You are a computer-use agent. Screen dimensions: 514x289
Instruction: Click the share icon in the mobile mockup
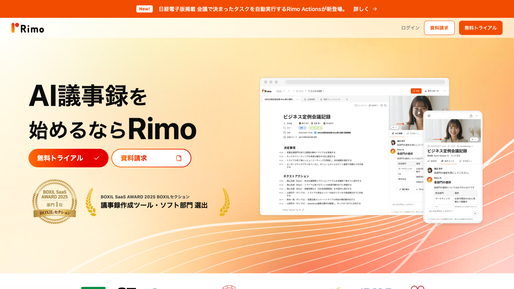point(471,116)
